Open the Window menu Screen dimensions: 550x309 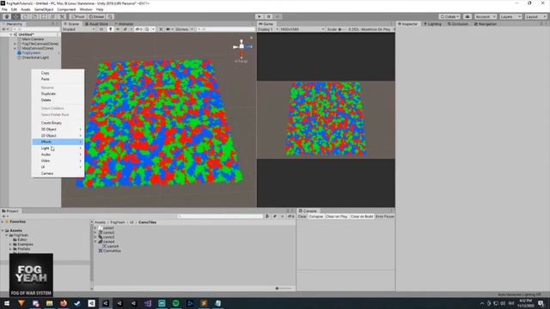[86, 9]
